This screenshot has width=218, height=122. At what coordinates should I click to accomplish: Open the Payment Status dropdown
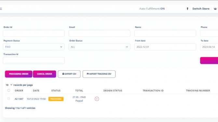34,47
